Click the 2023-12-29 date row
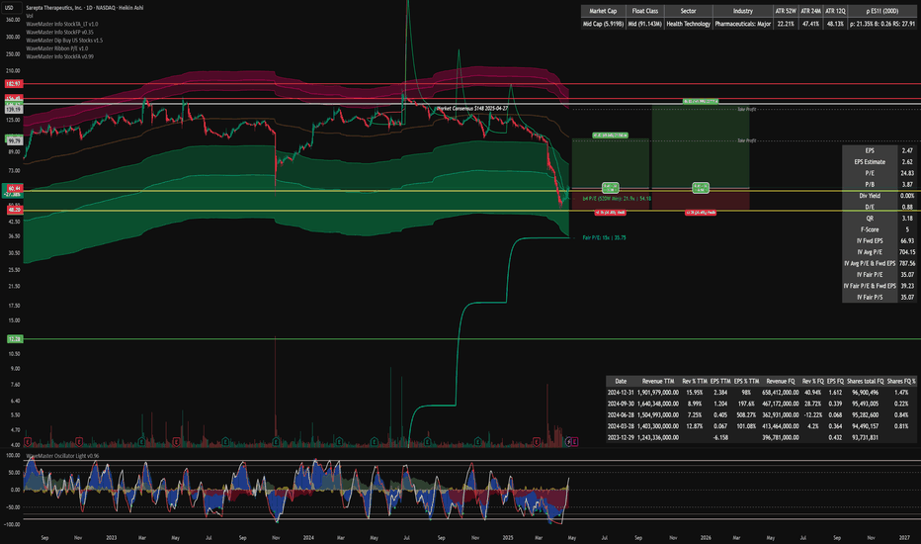 pos(621,437)
